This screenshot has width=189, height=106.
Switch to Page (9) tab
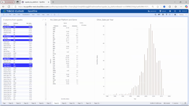[x=64, y=103]
